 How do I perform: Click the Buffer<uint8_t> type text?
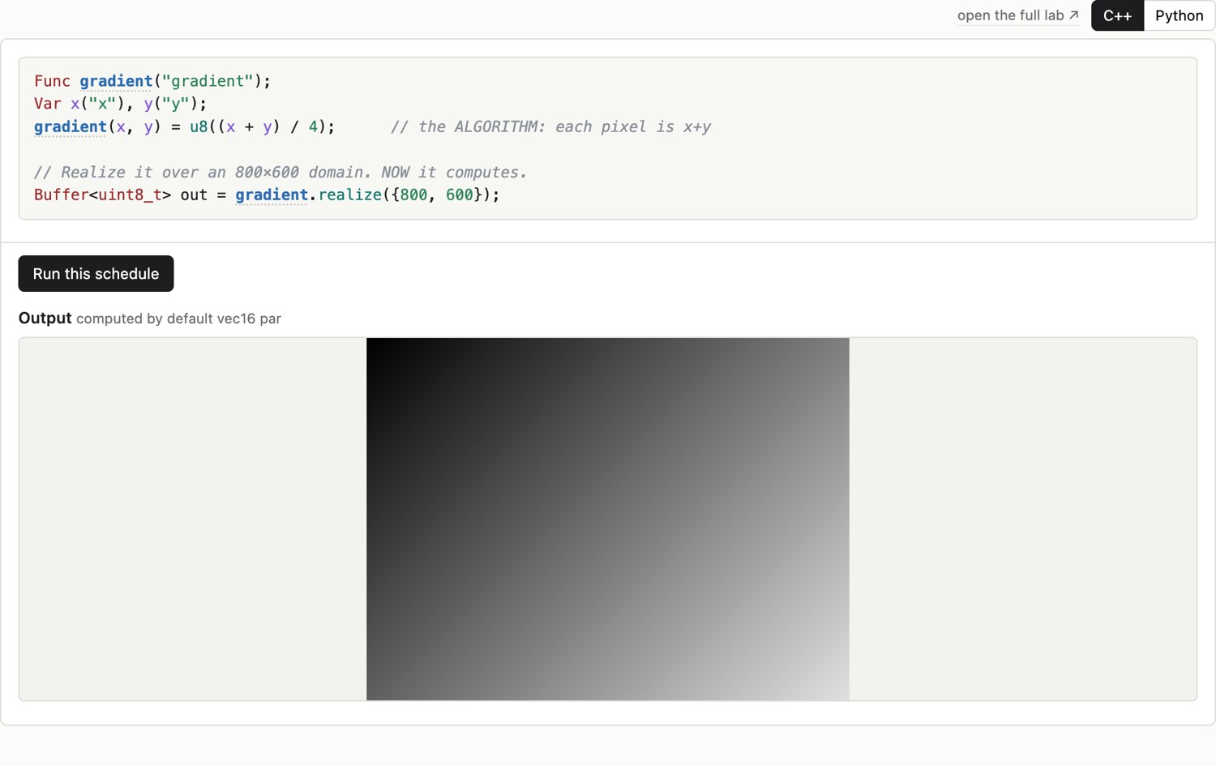[102, 195]
